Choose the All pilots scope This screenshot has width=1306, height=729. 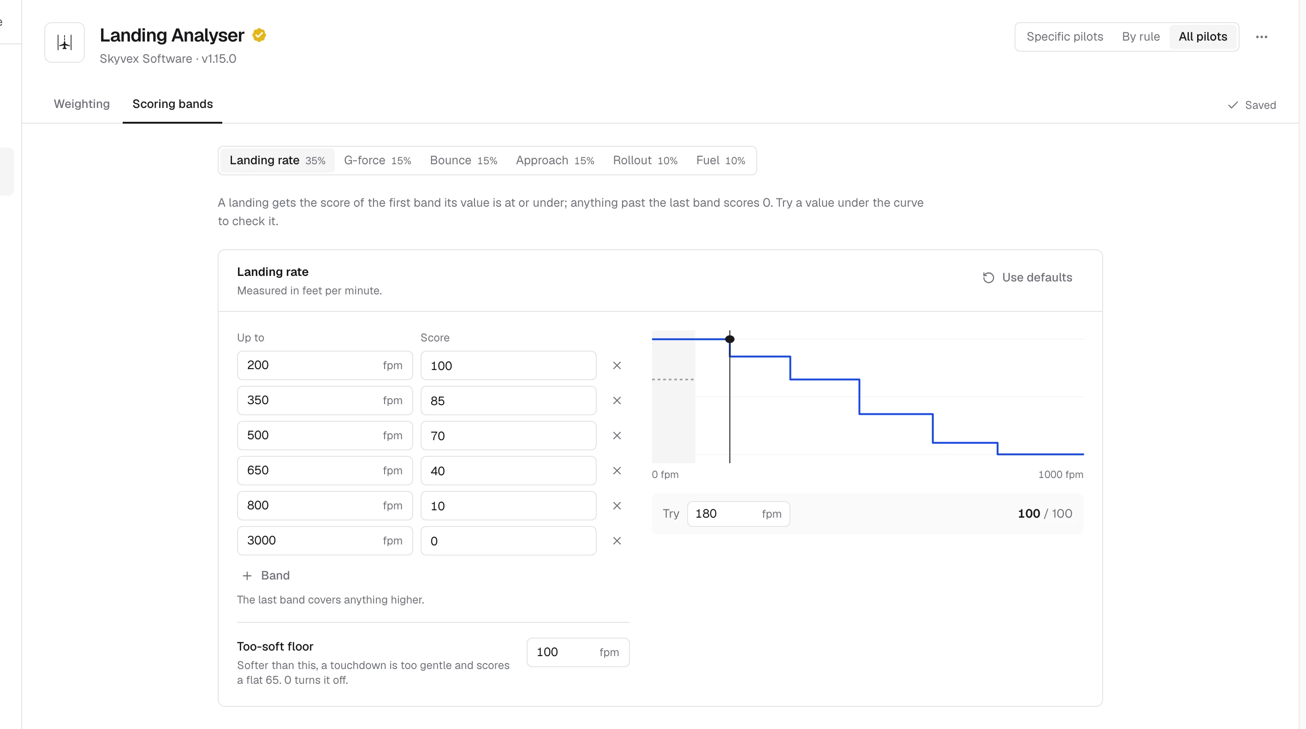point(1203,36)
